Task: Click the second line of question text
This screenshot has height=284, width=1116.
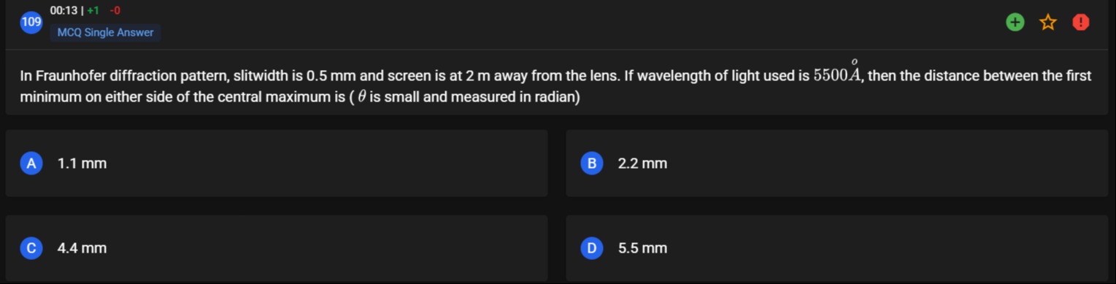Action: [x=300, y=97]
